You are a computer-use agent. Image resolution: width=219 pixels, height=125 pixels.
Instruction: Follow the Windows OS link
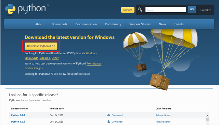pyautogui.click(x=91, y=53)
